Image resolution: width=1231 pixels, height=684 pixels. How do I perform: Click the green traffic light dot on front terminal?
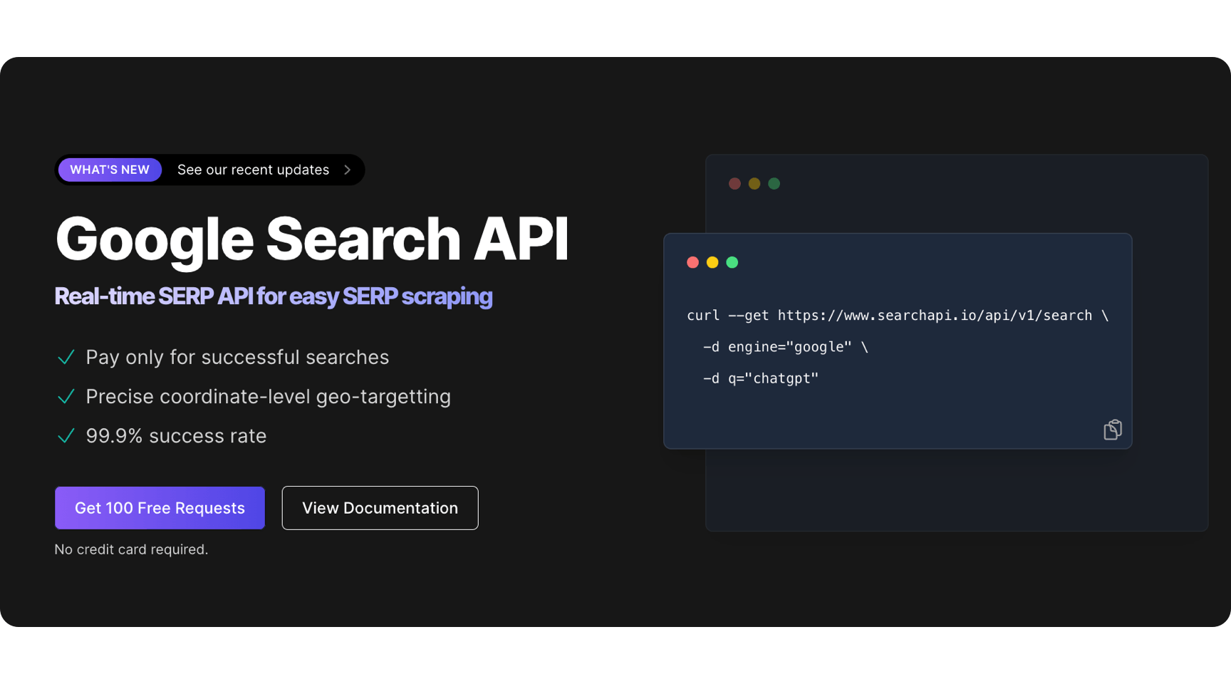(x=732, y=262)
